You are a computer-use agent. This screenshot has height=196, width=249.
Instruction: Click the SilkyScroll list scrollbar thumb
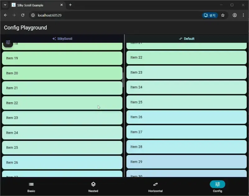[x=123, y=80]
